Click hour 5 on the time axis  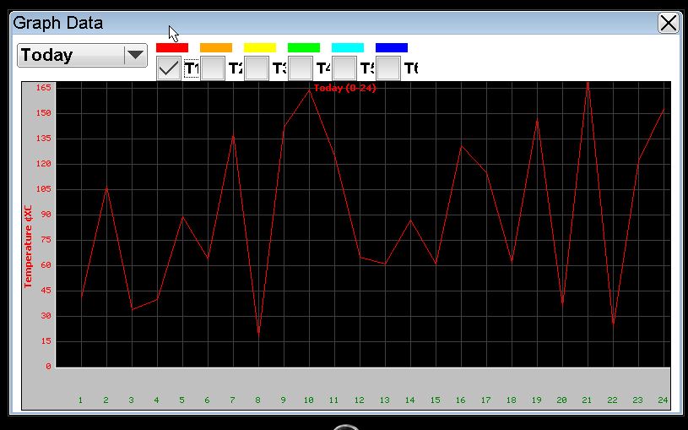point(181,400)
